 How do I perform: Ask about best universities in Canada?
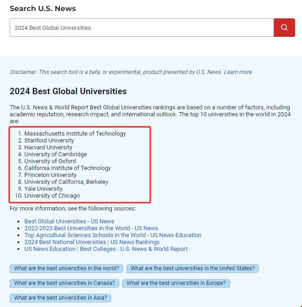click(x=64, y=283)
